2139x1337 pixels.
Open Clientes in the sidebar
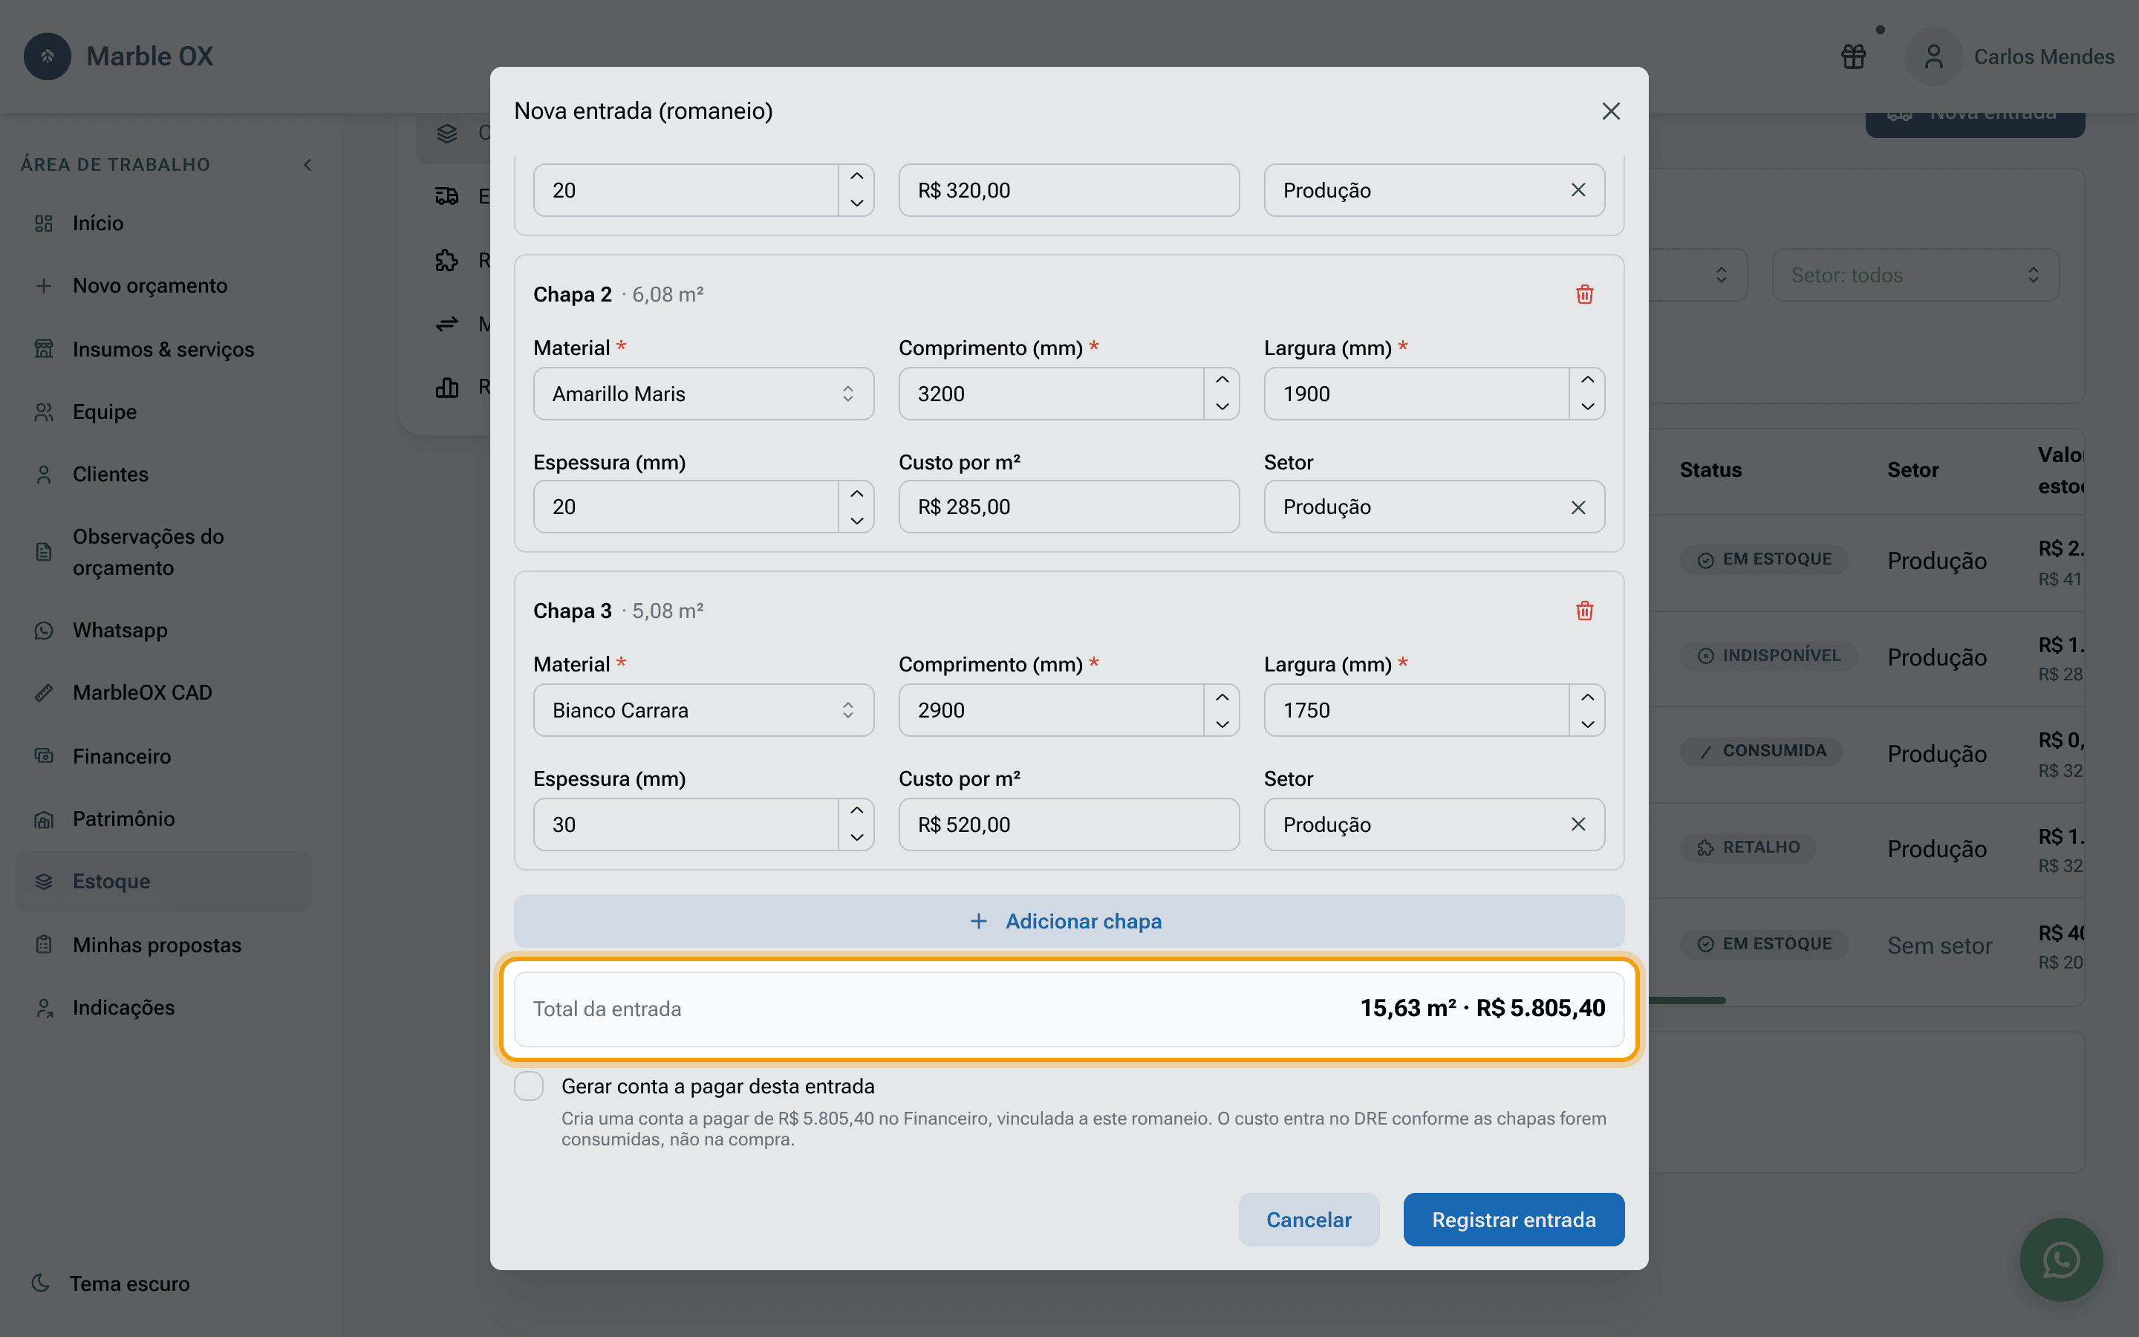coord(163,475)
